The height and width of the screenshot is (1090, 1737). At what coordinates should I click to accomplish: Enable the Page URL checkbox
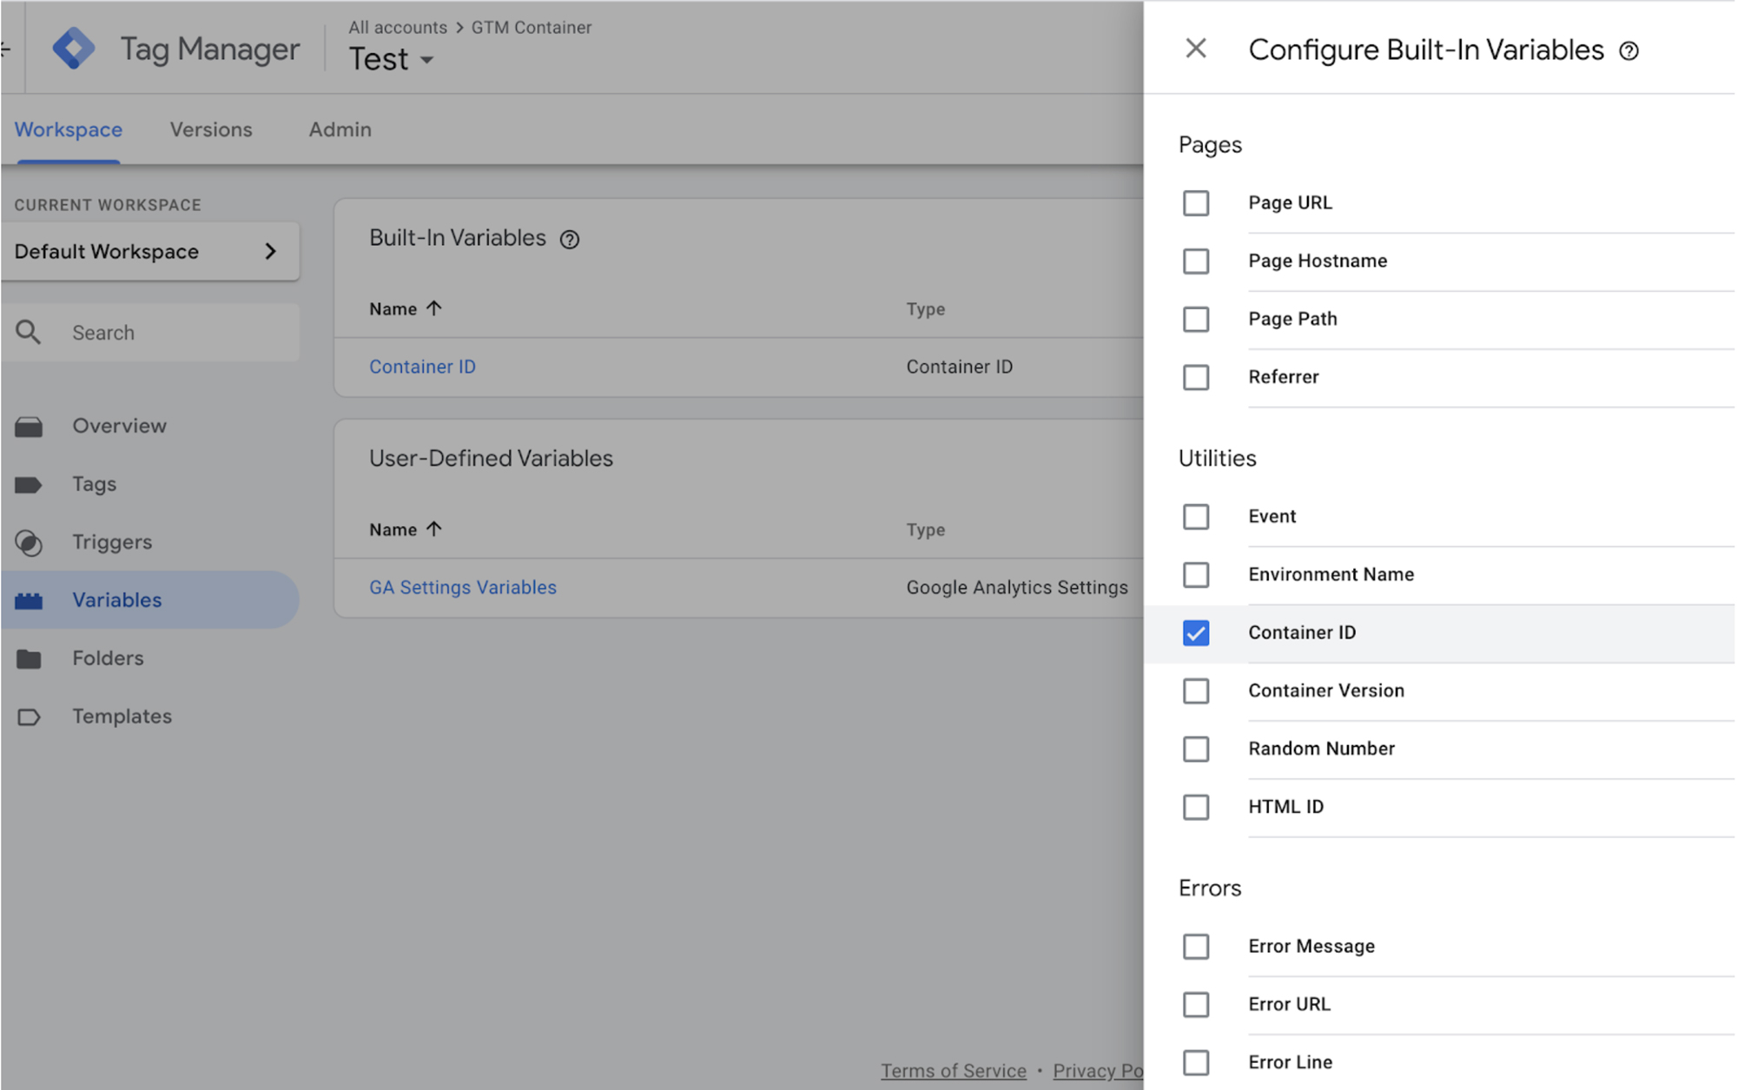[x=1196, y=202]
